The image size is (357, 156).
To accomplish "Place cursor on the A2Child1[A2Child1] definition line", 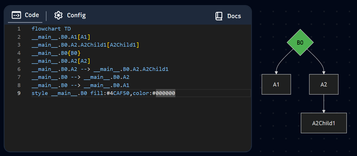I will pyautogui.click(x=85, y=45).
